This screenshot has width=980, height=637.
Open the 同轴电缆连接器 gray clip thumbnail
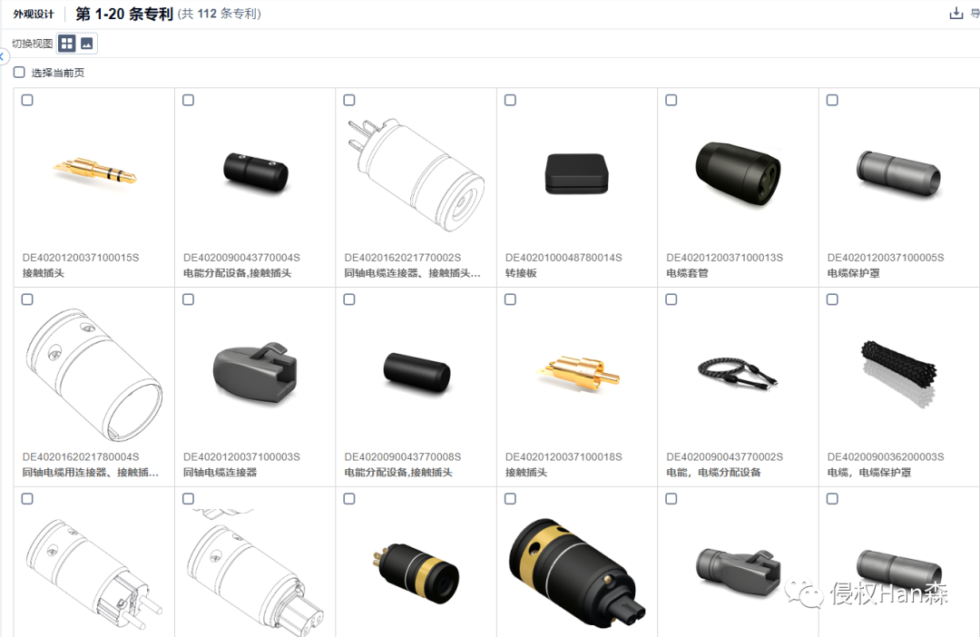tap(255, 373)
